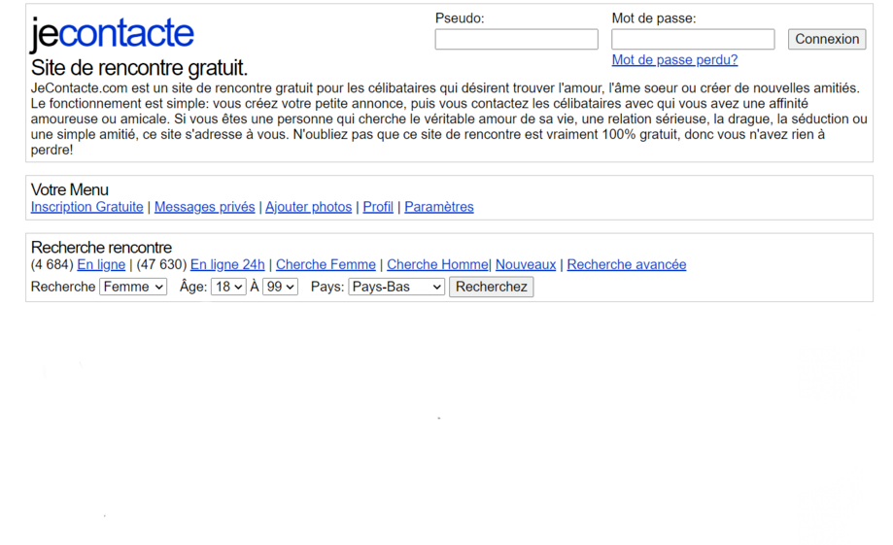Click the 'Pays:' label

(327, 287)
